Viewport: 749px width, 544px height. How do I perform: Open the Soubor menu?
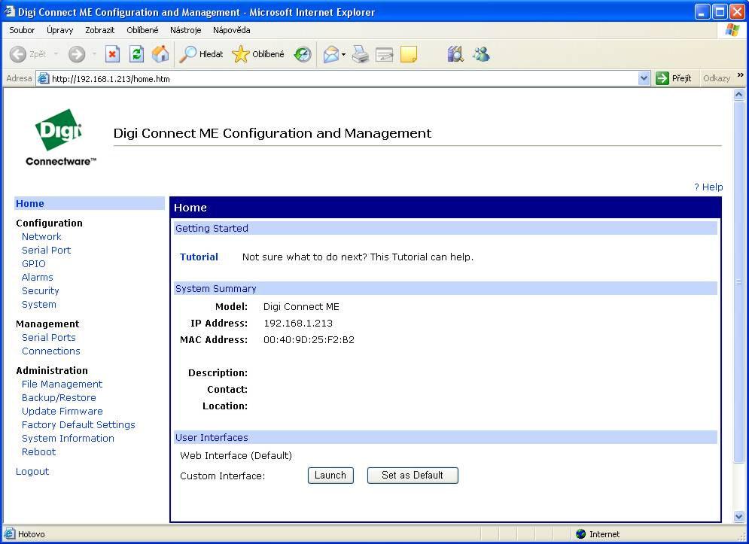(22, 30)
